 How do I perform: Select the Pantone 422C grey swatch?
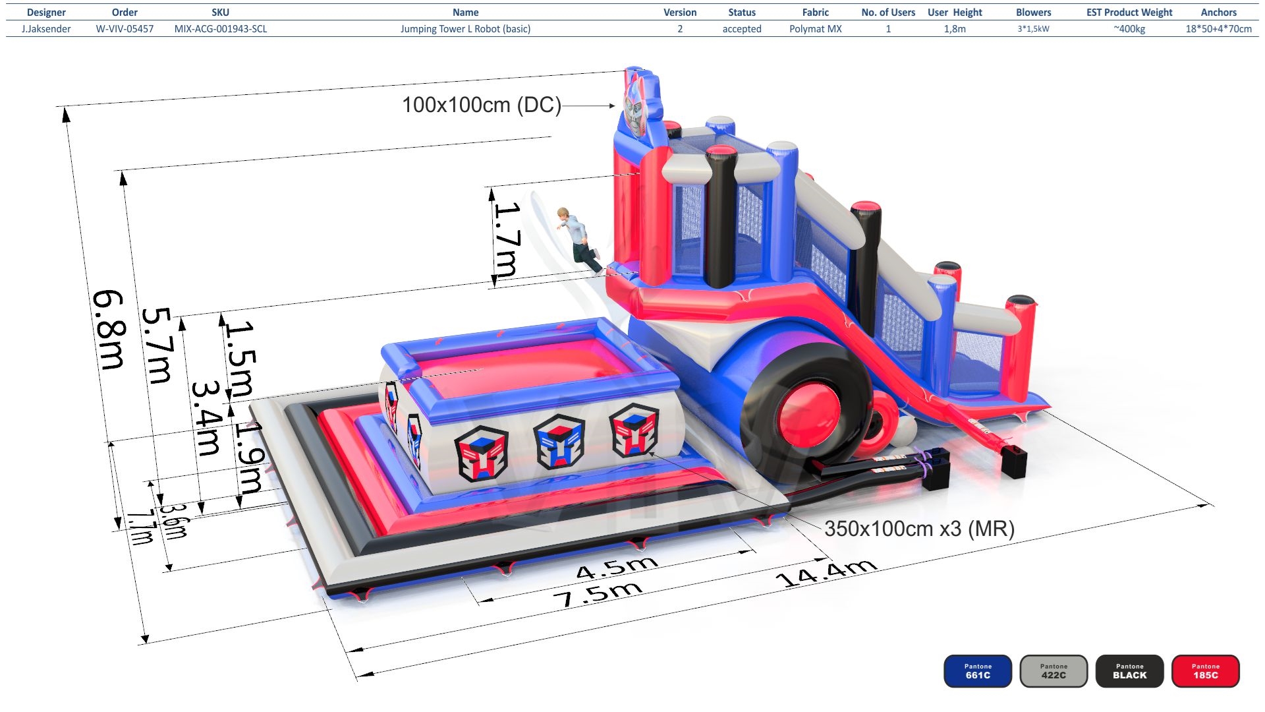(x=1054, y=671)
